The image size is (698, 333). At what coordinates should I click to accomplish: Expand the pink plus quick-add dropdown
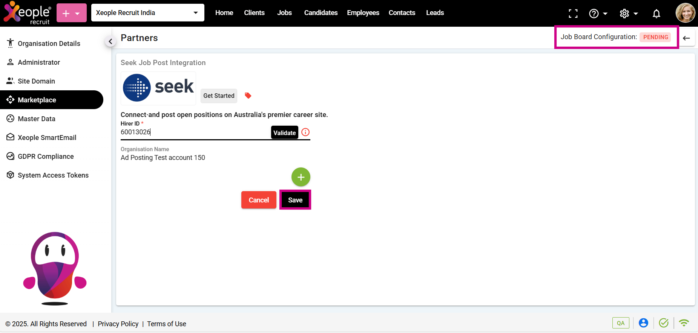click(72, 13)
